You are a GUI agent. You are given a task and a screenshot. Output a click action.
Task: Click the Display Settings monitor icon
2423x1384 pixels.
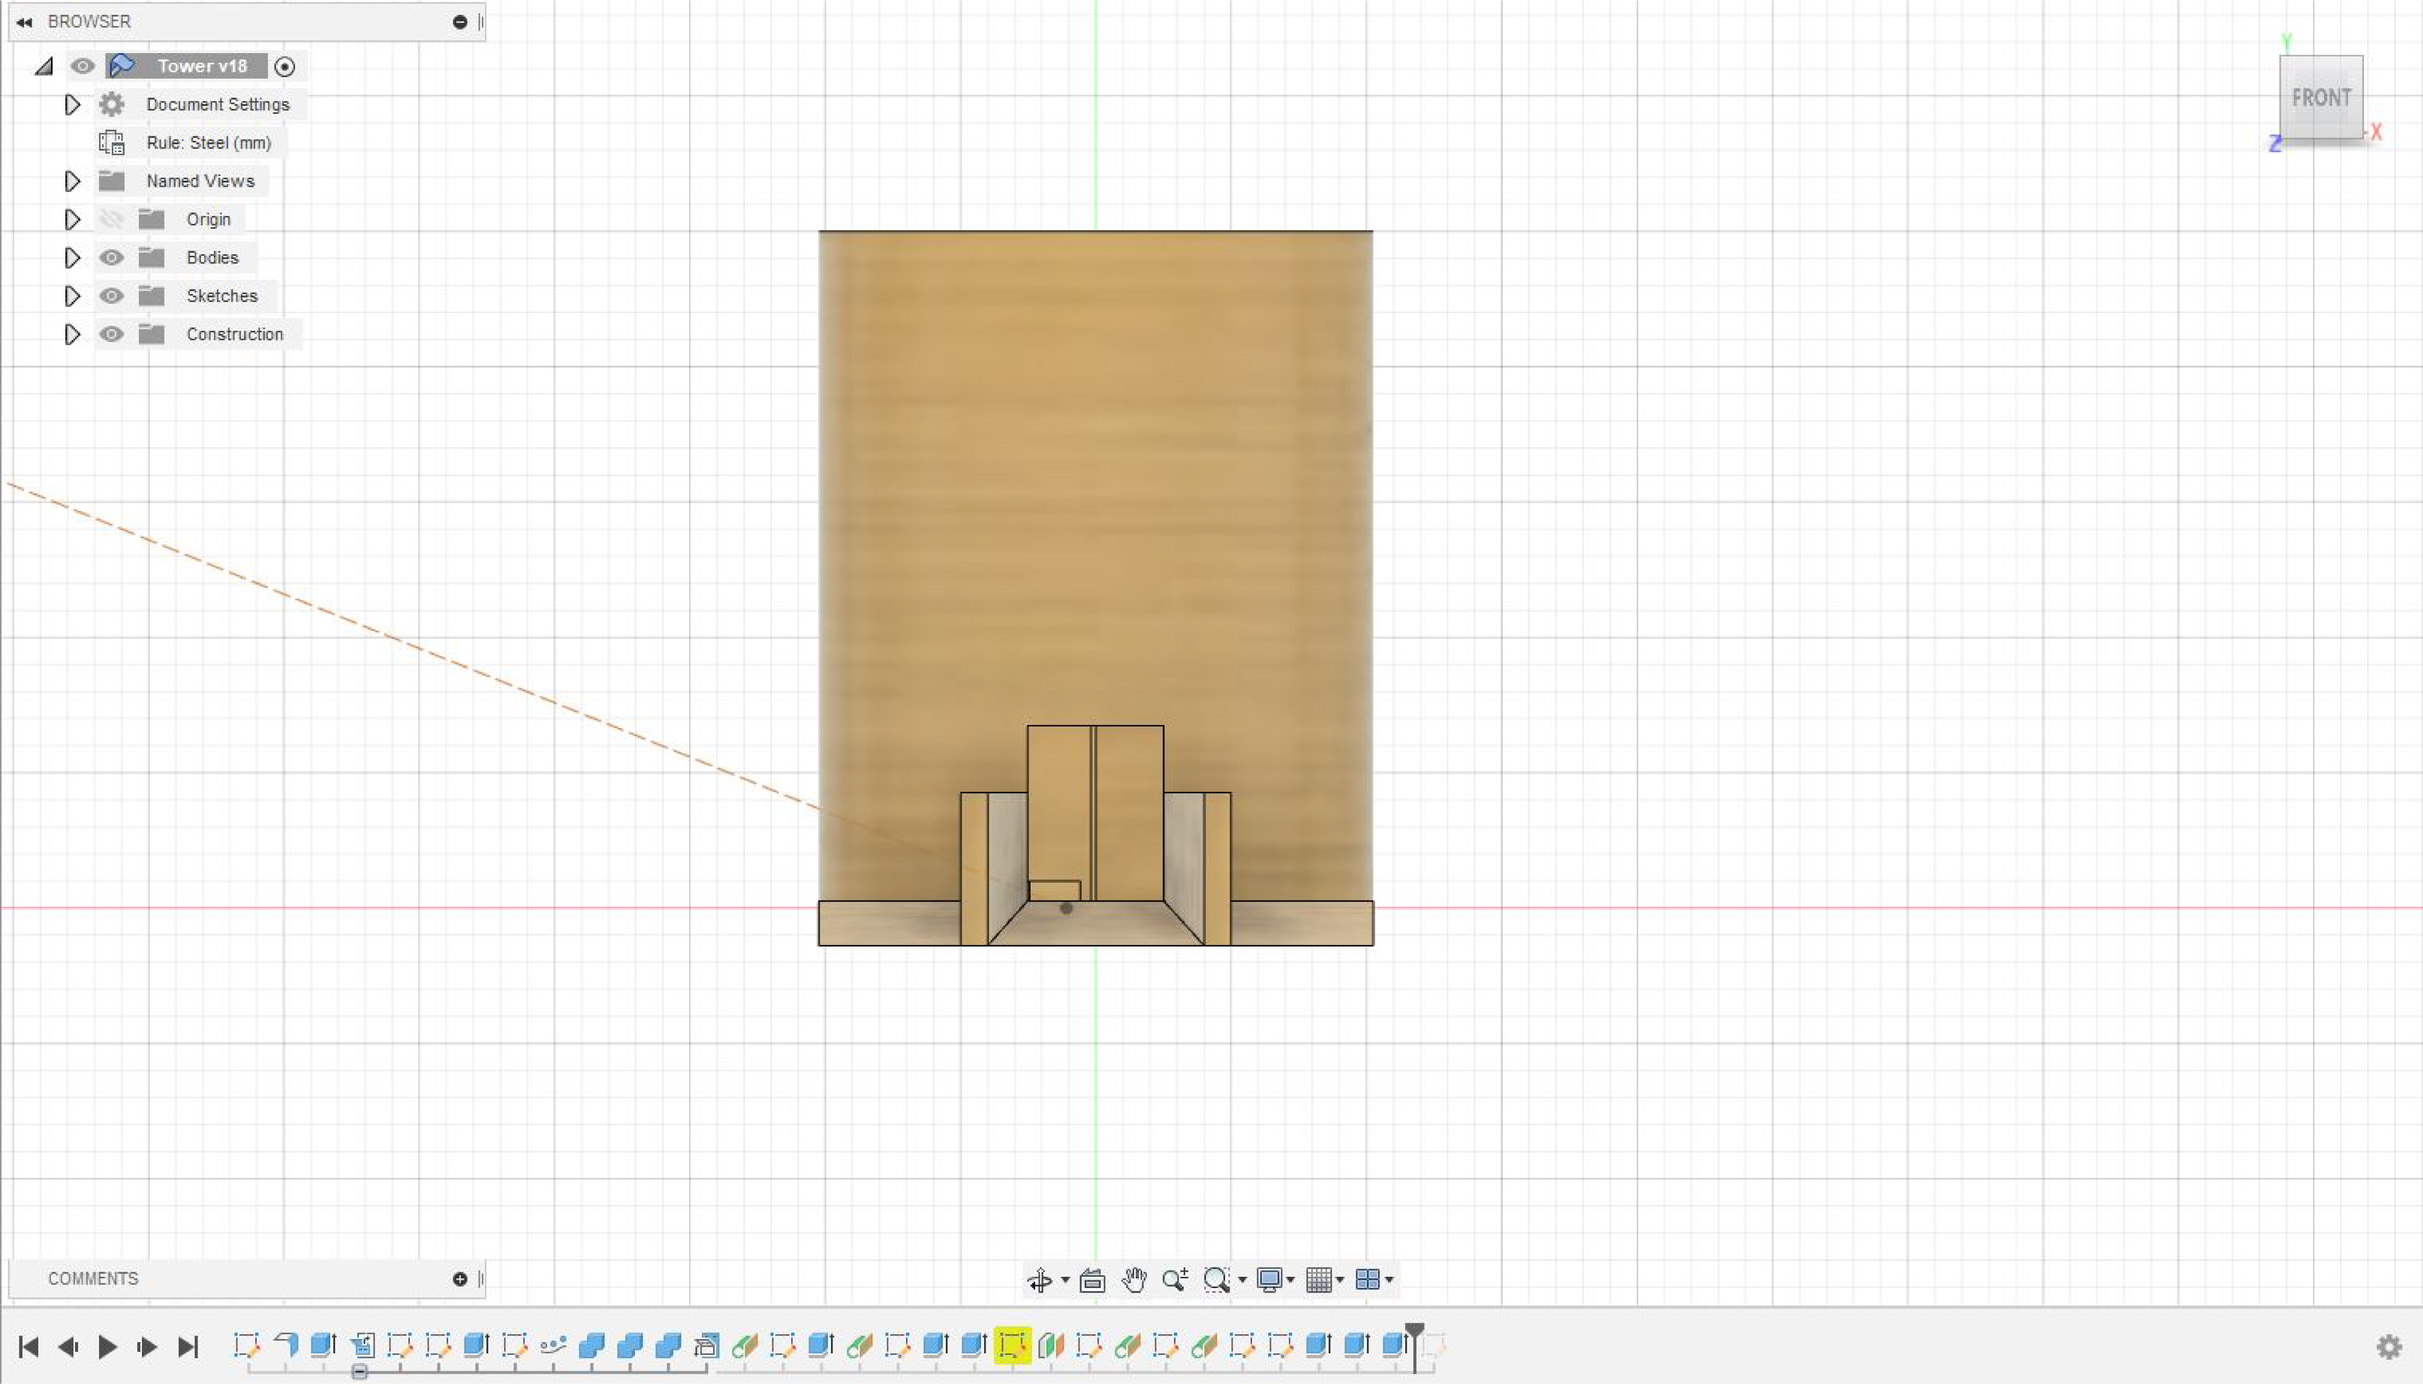(1268, 1279)
